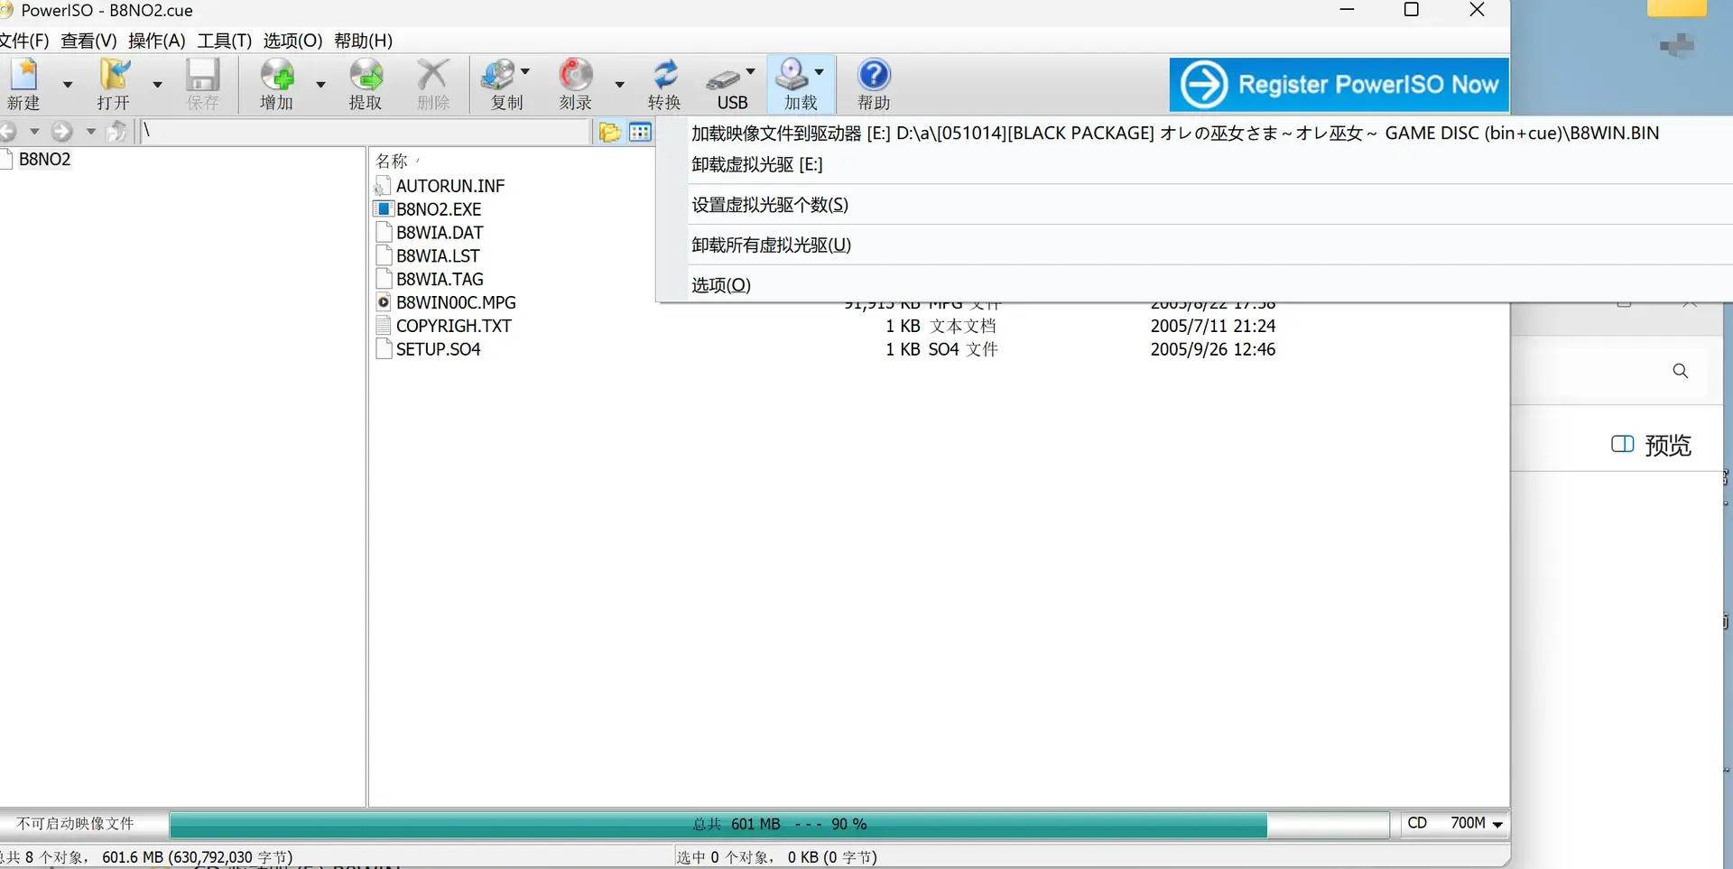This screenshot has width=1733, height=869.
Task: Select the COPYRIGH.TXT file
Action: [x=453, y=326]
